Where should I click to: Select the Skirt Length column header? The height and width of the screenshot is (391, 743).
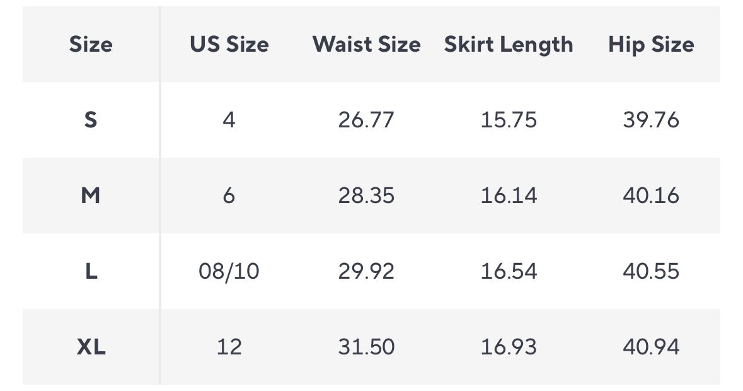pyautogui.click(x=509, y=44)
